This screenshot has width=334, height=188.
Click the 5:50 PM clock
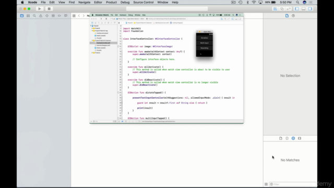point(285,2)
